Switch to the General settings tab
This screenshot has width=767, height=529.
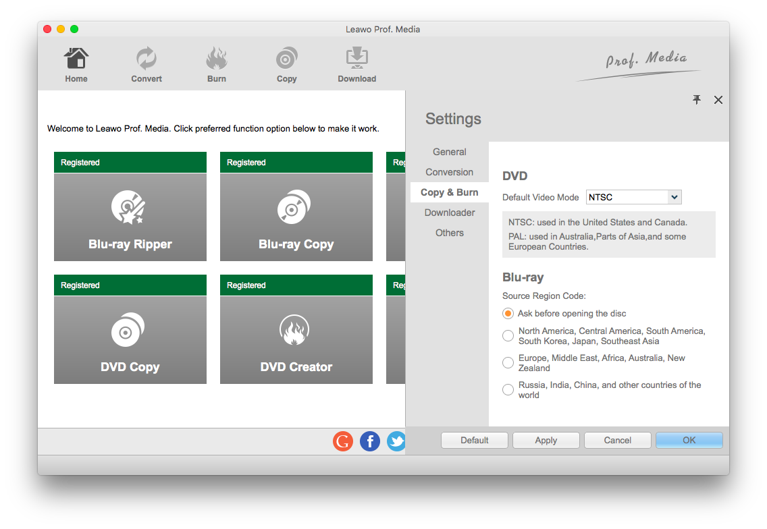pyautogui.click(x=450, y=152)
